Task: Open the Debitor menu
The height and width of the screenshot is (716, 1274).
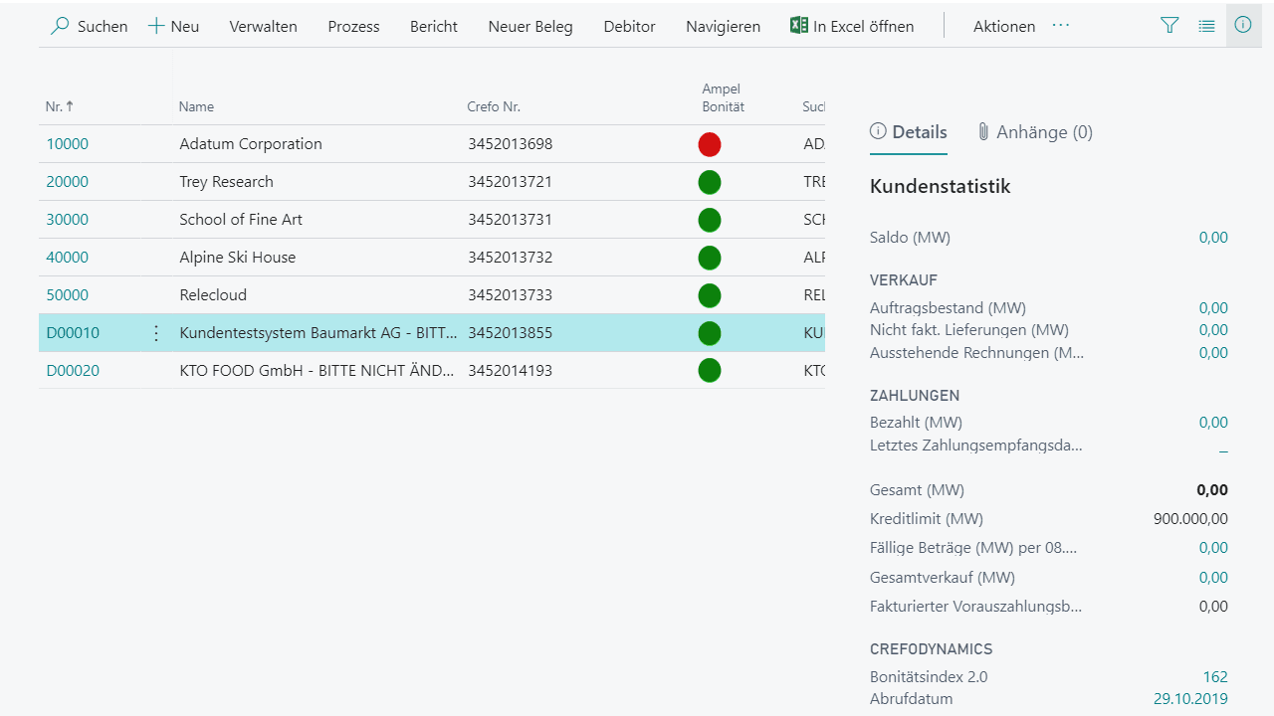Action: [x=630, y=27]
